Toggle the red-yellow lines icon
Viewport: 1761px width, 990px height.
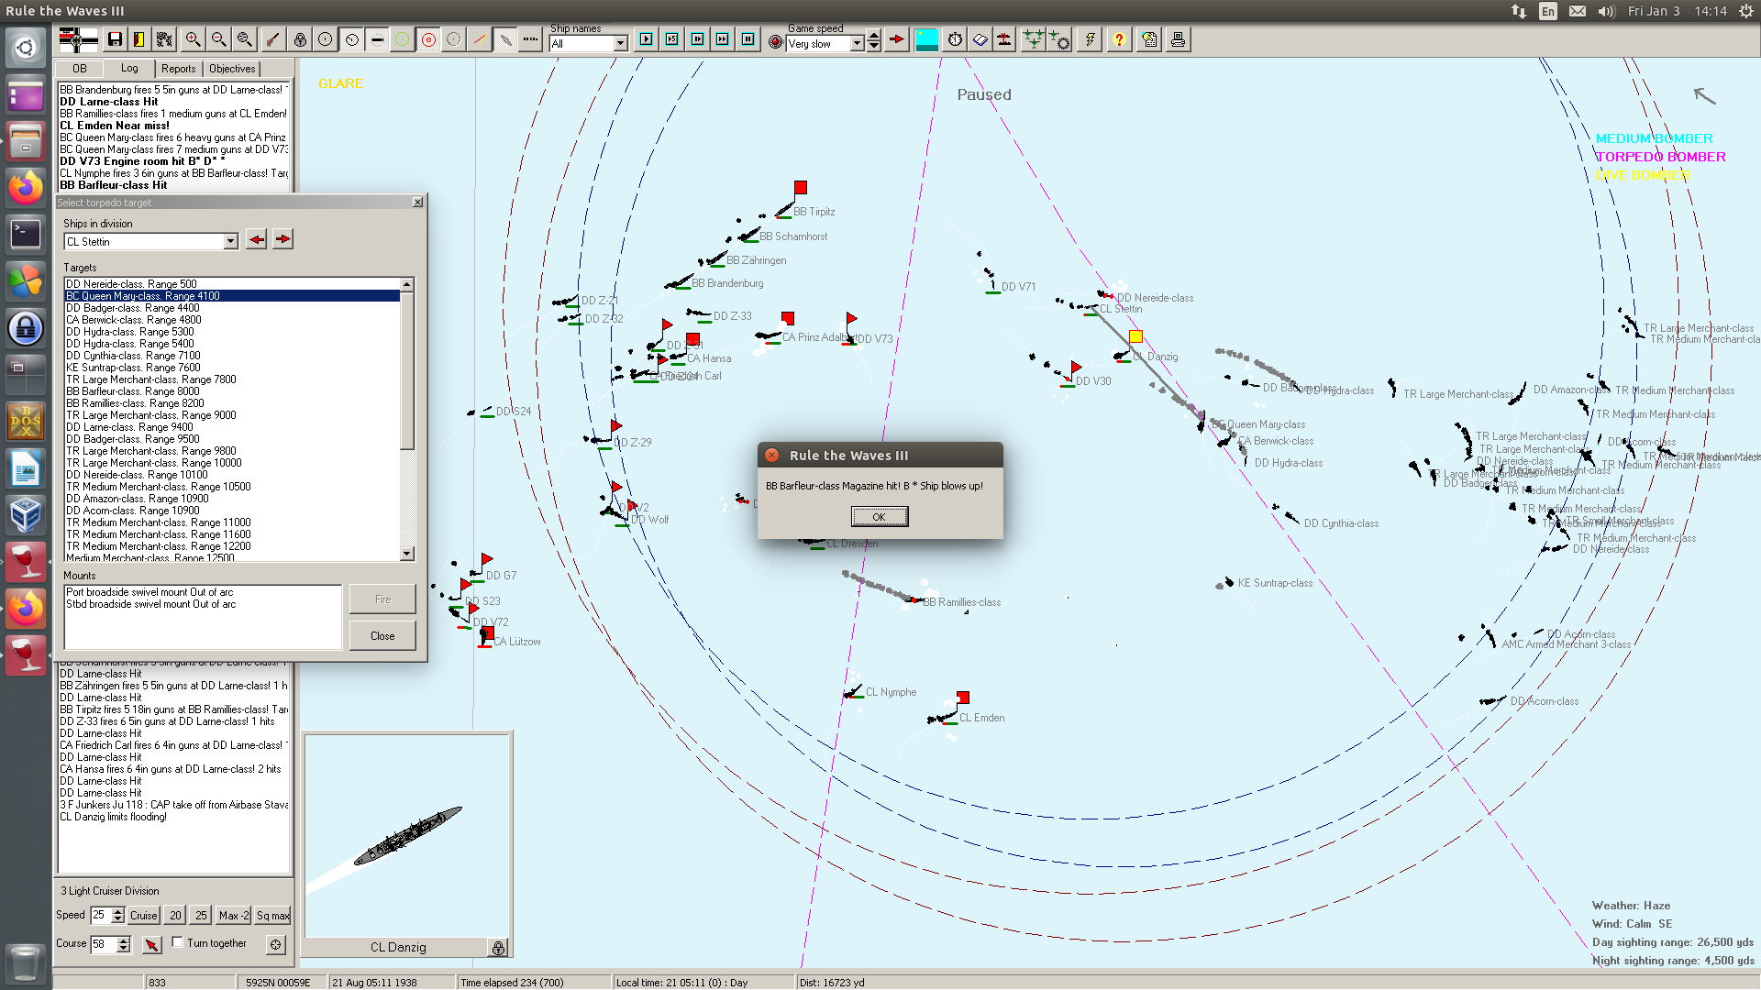tap(480, 39)
